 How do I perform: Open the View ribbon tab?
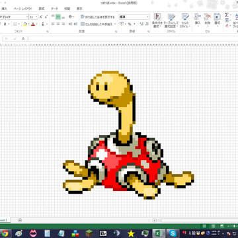point(79,9)
